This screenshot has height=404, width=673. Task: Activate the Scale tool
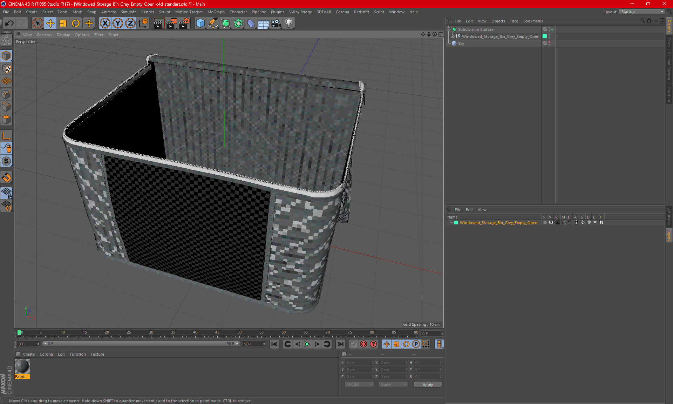63,23
